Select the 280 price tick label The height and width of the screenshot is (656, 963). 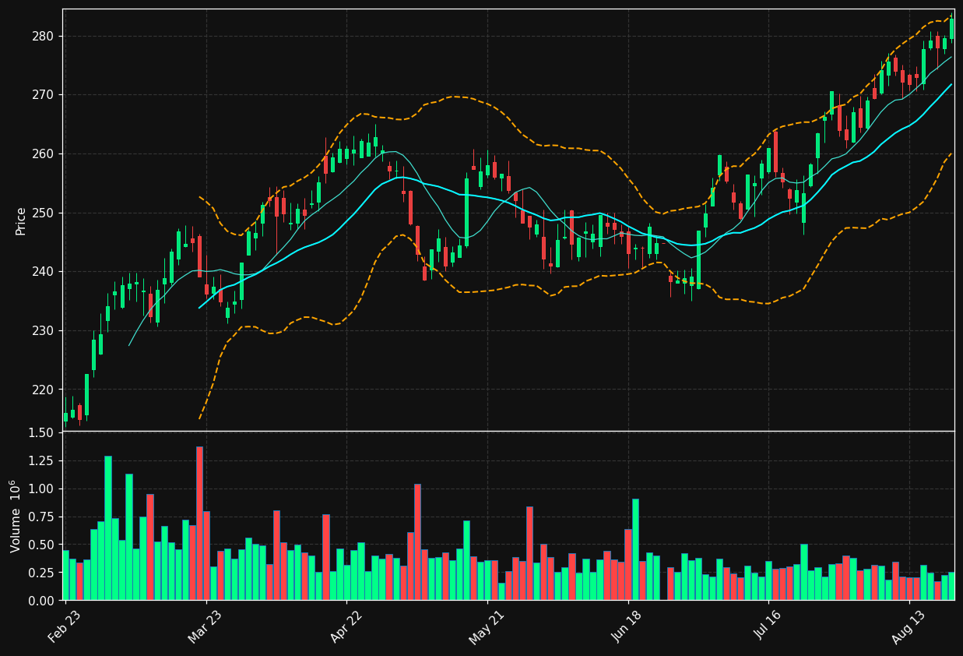[43, 37]
